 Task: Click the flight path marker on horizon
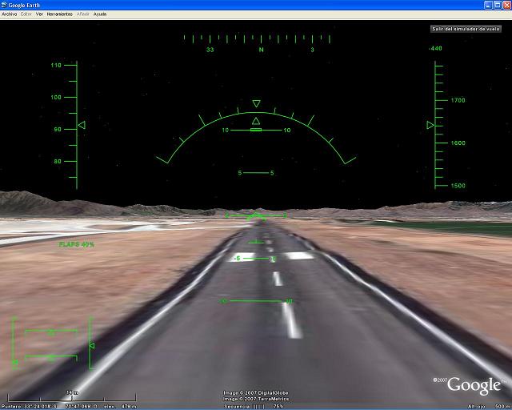click(x=256, y=215)
